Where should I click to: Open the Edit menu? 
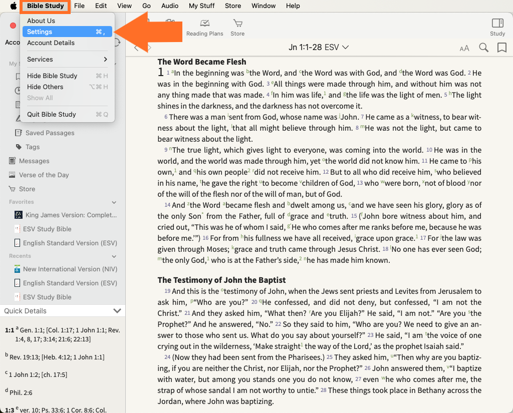pos(101,6)
